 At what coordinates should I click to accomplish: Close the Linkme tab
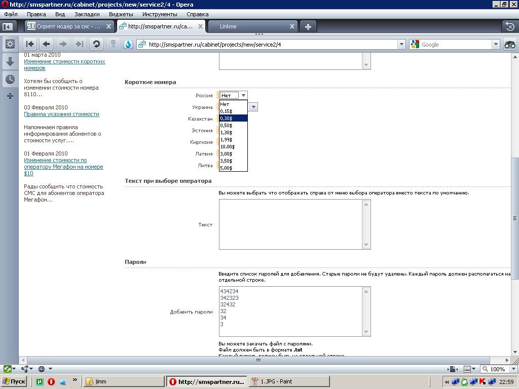tap(292, 26)
